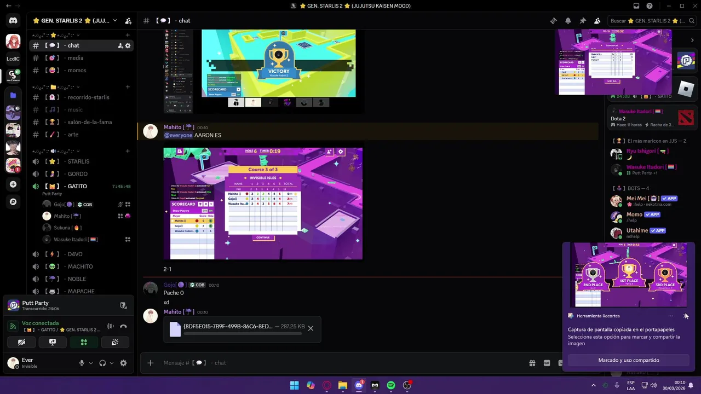The image size is (701, 394).
Task: Select Ryu Ishigori in member list
Action: pos(652,154)
